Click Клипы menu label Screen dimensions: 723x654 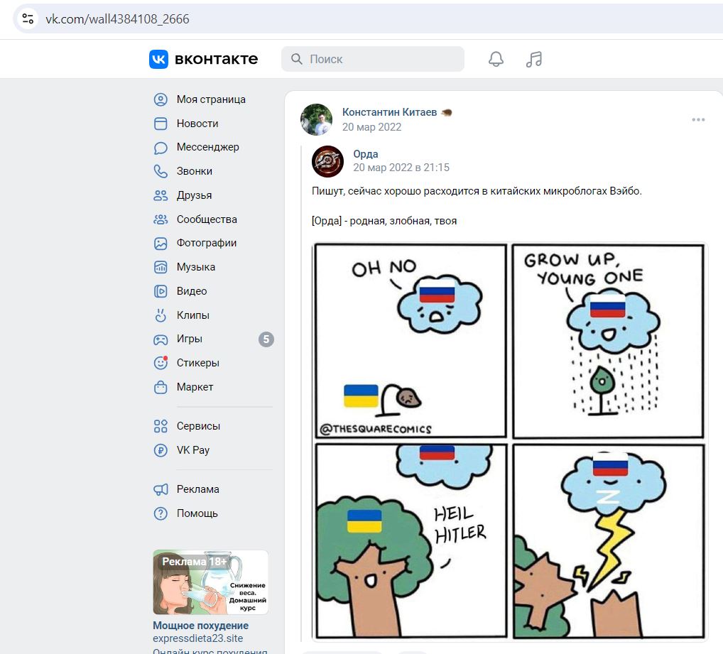pos(193,315)
